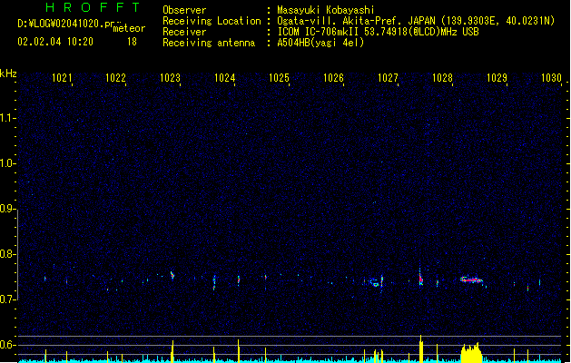
Task: Click the HROFFT title text
Action: tap(93, 7)
